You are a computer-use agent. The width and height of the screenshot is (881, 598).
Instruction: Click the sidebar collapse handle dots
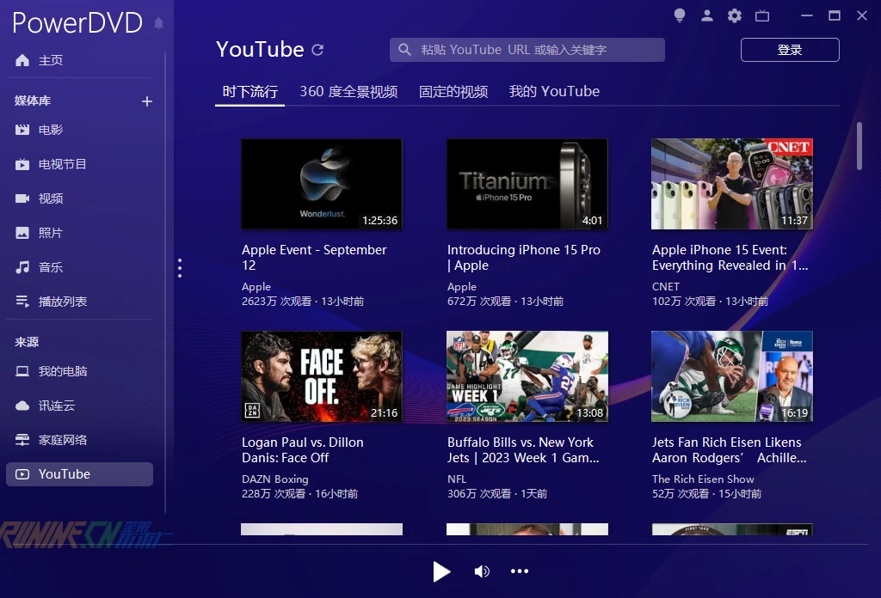point(179,268)
